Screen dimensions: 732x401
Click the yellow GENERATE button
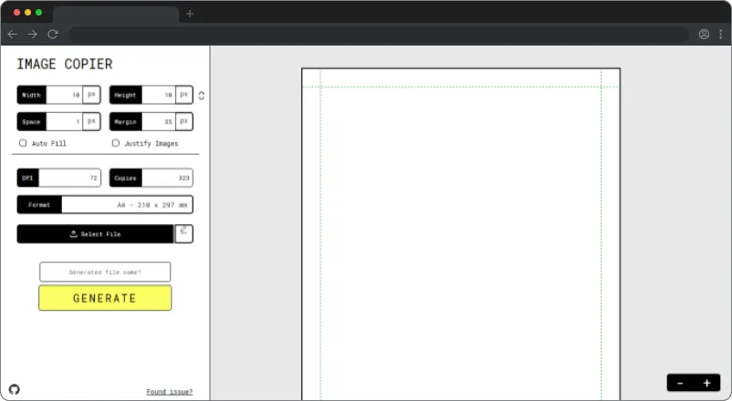pyautogui.click(x=105, y=298)
